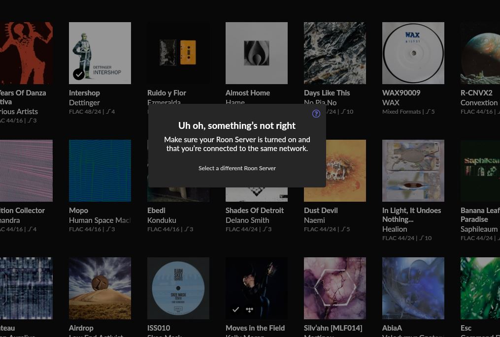Click the 'In Light, It Undoes Nothing...' title

[412, 215]
